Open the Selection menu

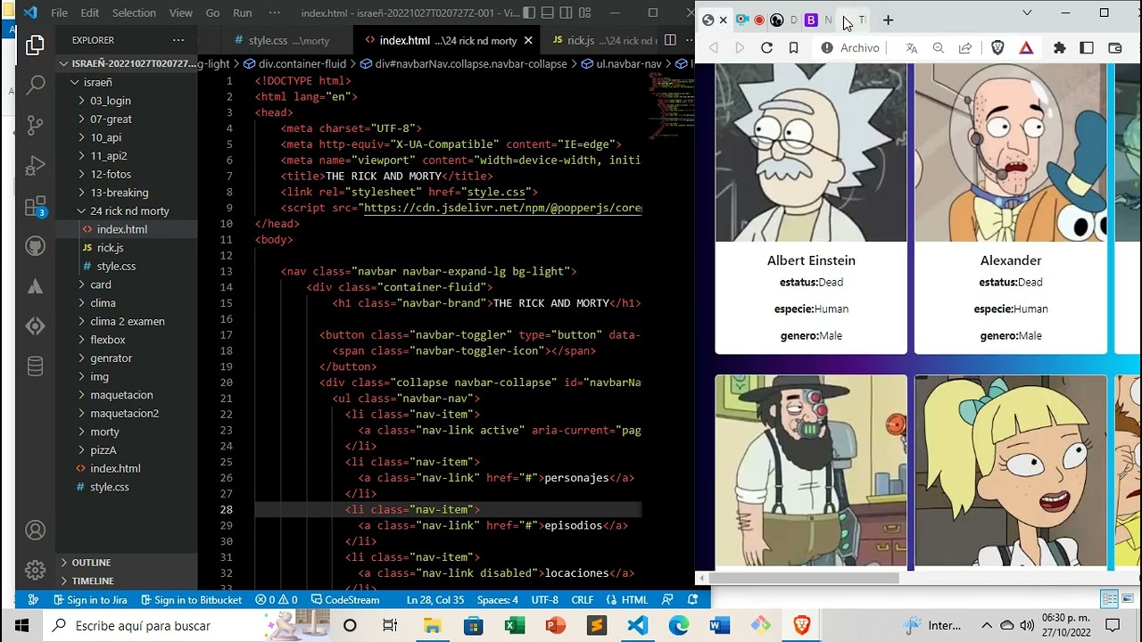point(134,13)
